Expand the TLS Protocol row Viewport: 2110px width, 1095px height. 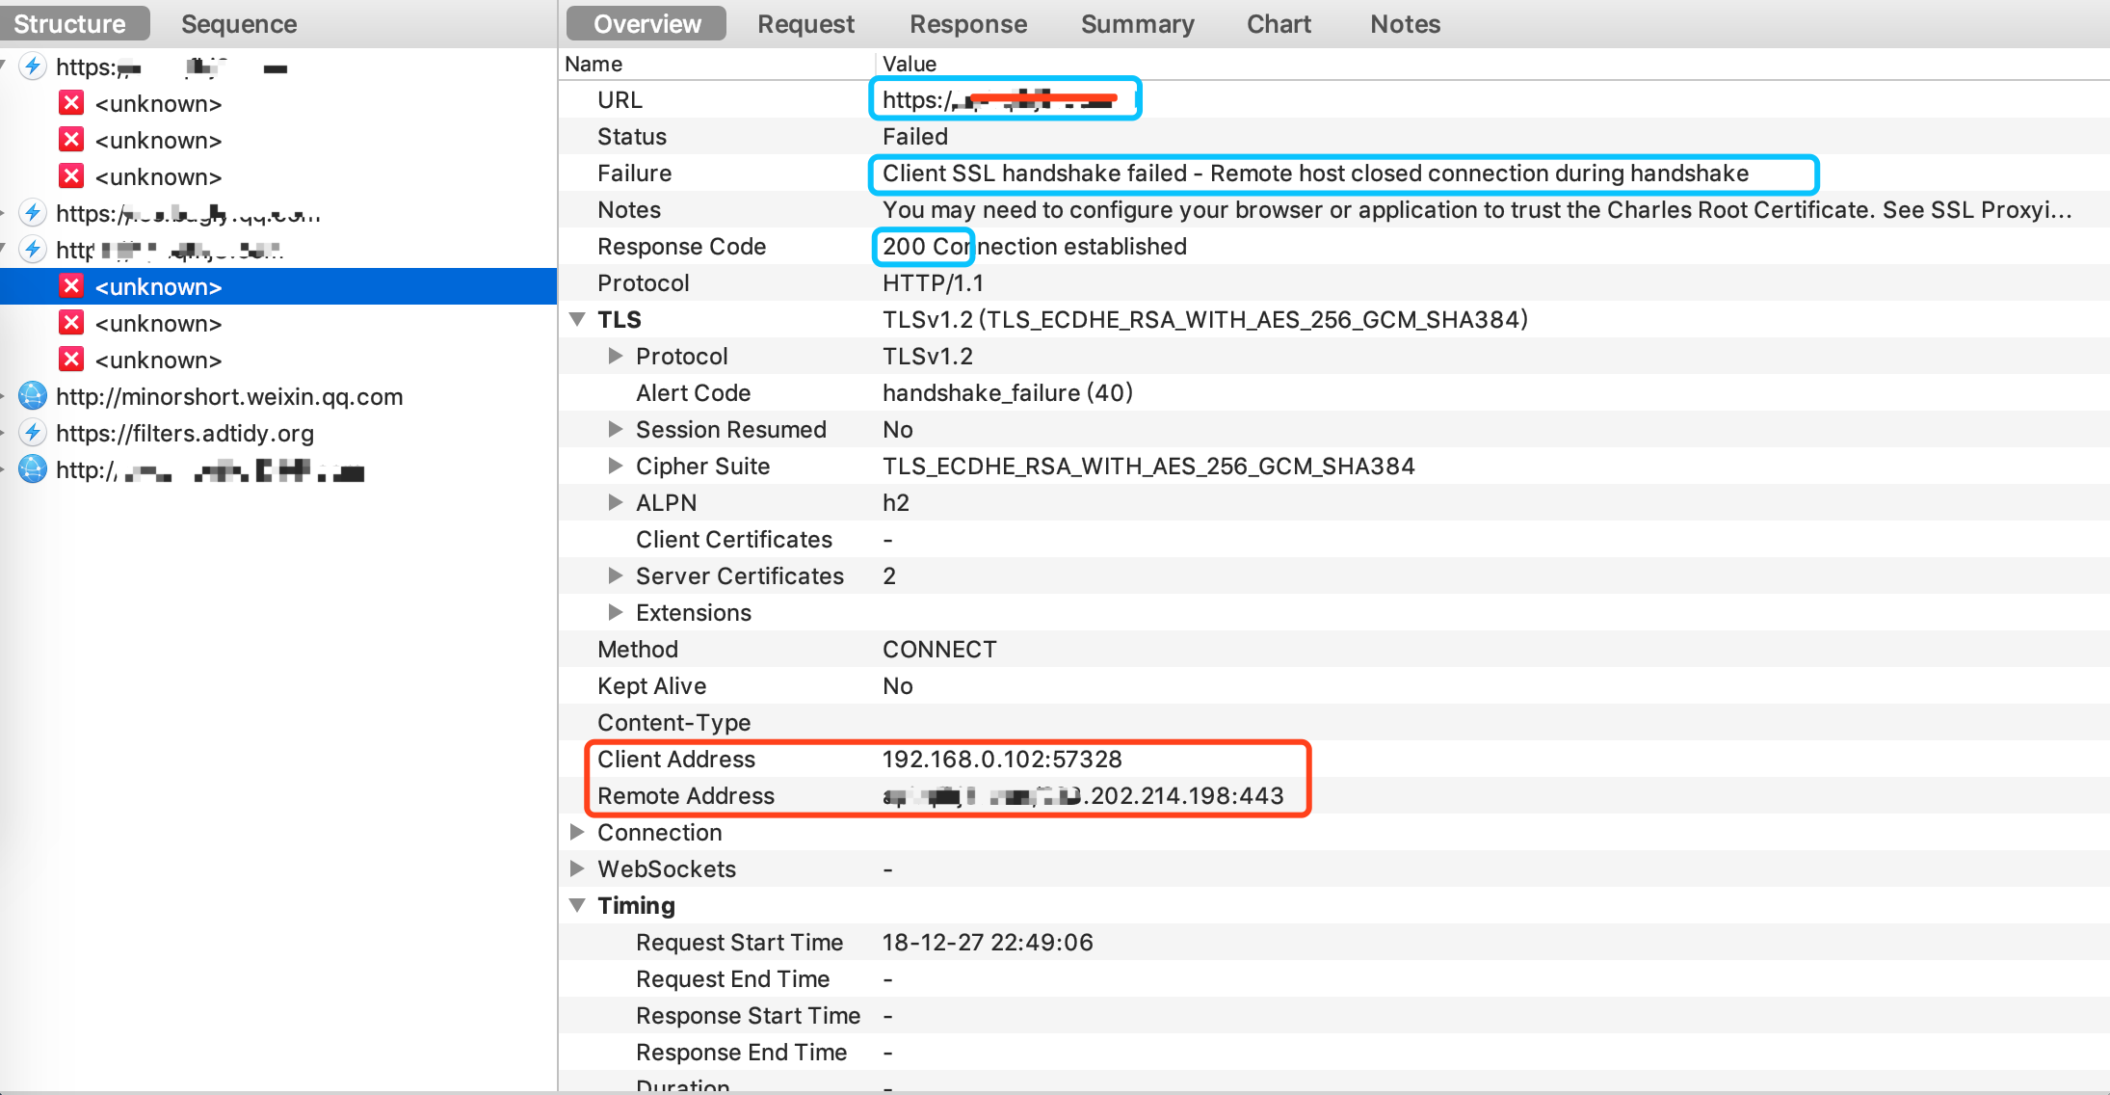tap(615, 356)
